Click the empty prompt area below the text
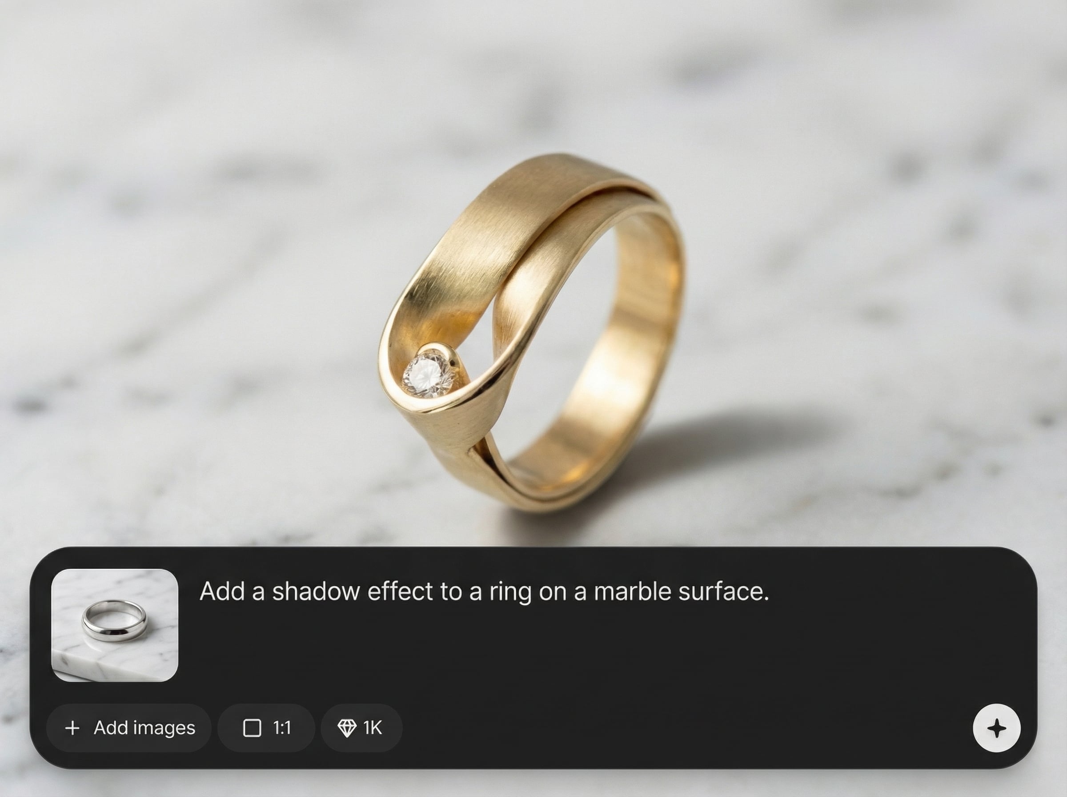 (x=578, y=651)
